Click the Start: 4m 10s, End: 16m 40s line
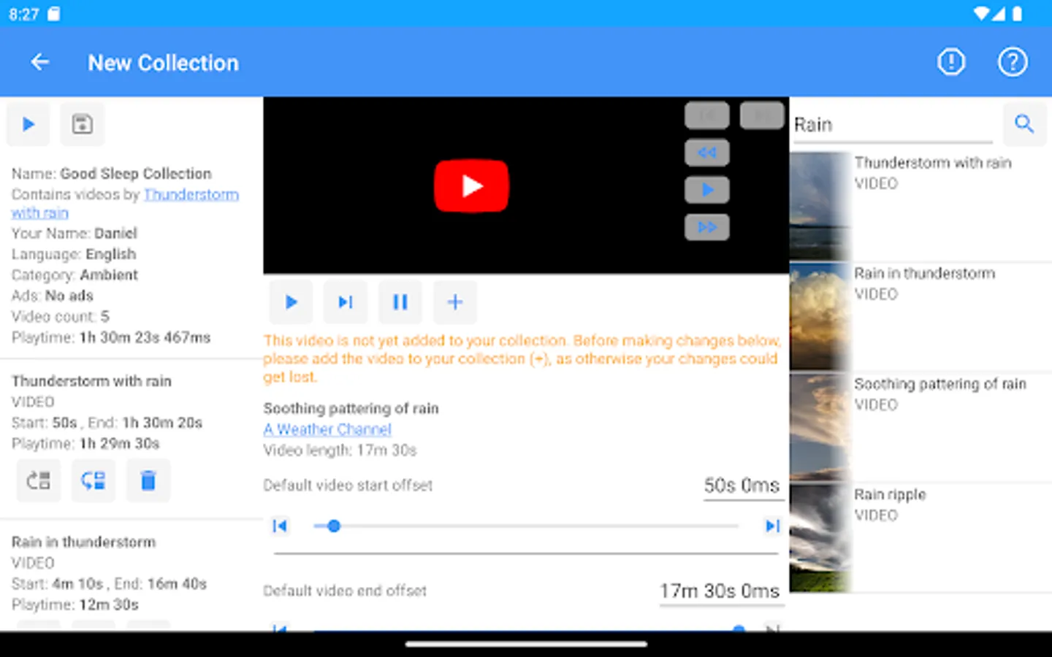 109,584
